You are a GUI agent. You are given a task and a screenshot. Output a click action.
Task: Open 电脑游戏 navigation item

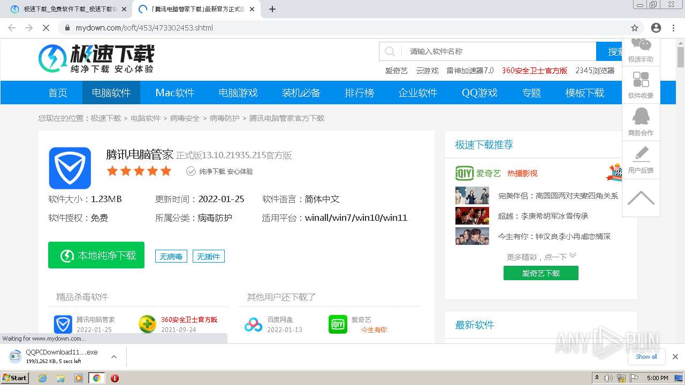point(238,93)
